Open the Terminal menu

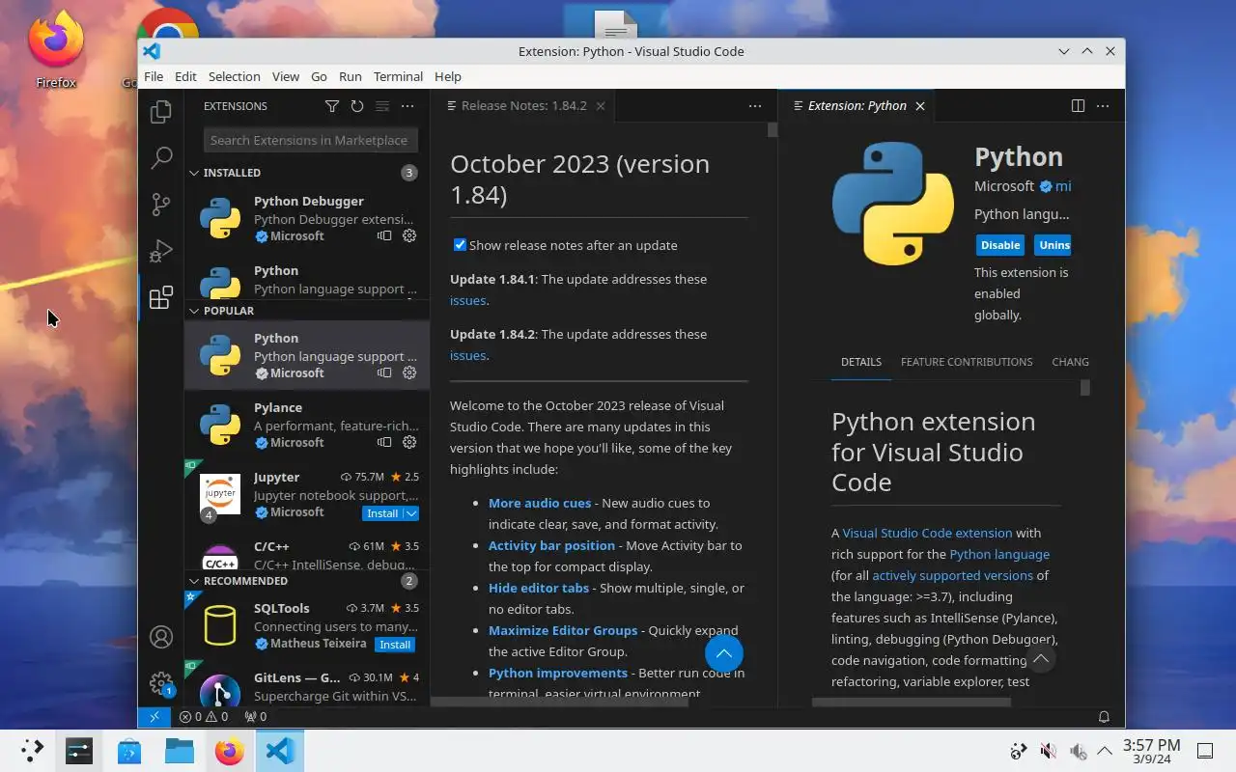[x=398, y=76]
